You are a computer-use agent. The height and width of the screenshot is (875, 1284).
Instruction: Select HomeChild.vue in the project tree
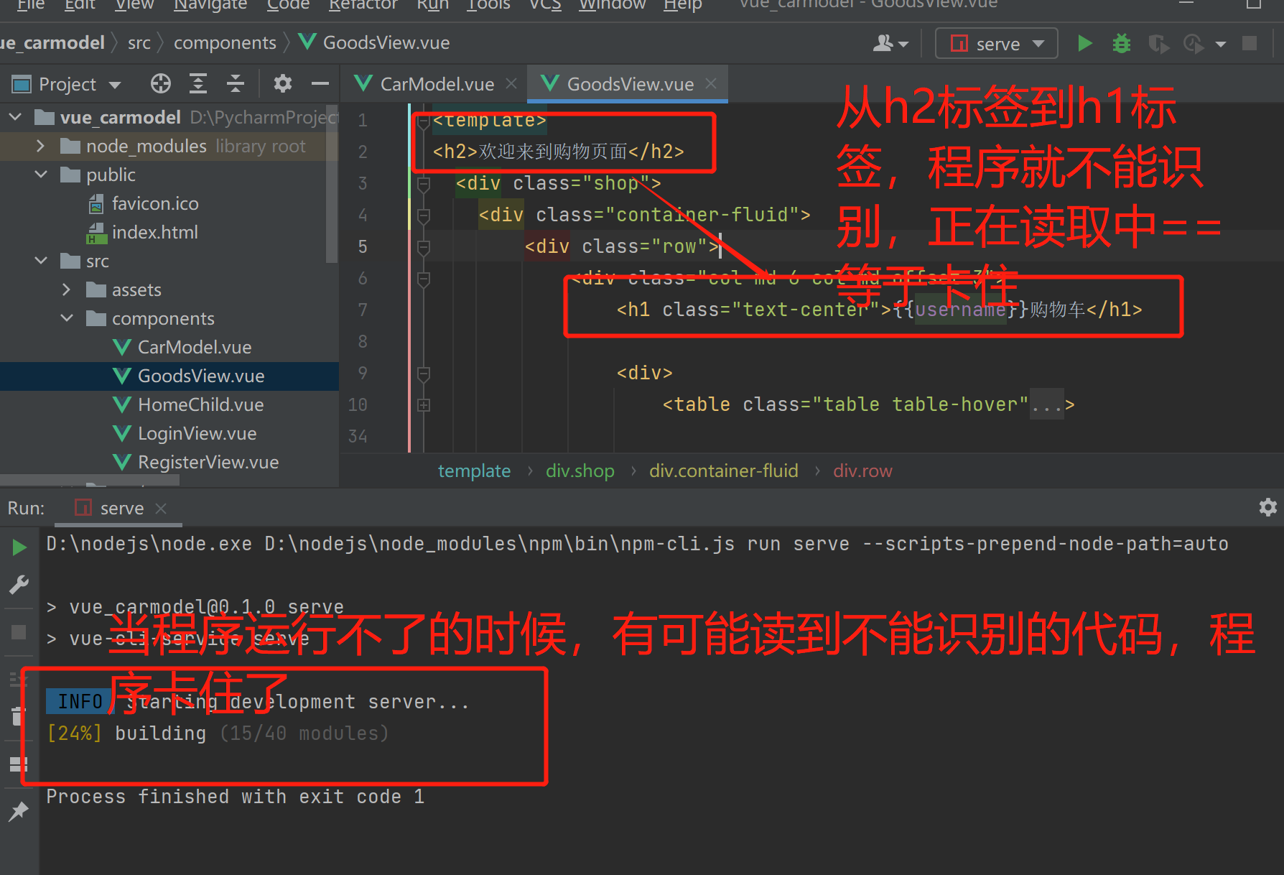pyautogui.click(x=200, y=404)
